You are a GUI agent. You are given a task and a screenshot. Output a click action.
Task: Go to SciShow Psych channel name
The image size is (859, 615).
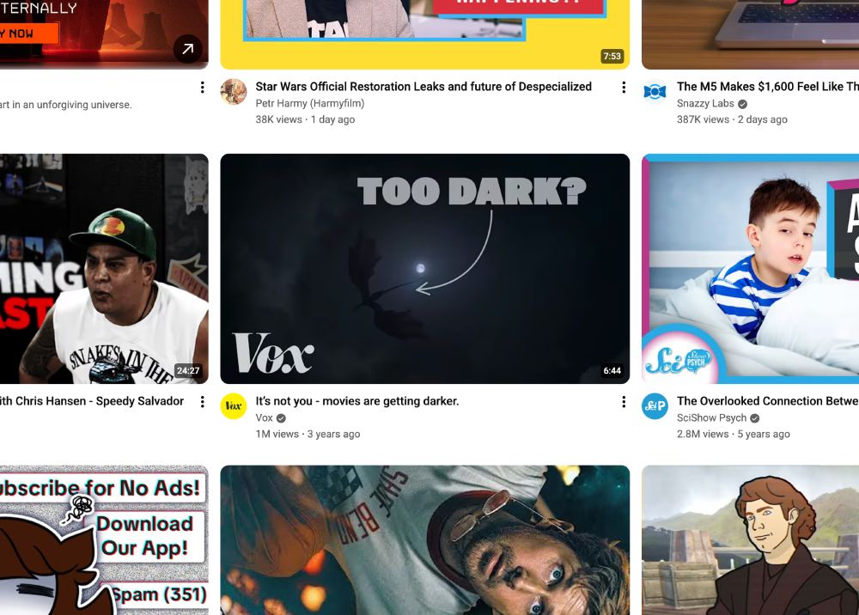point(711,417)
